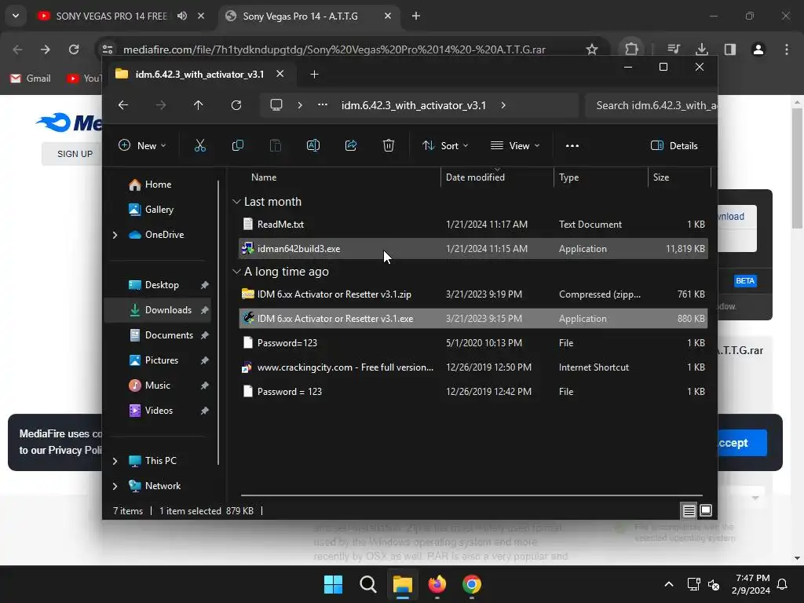This screenshot has width=804, height=603.
Task: Add a new File Explorer tab
Action: [x=314, y=75]
